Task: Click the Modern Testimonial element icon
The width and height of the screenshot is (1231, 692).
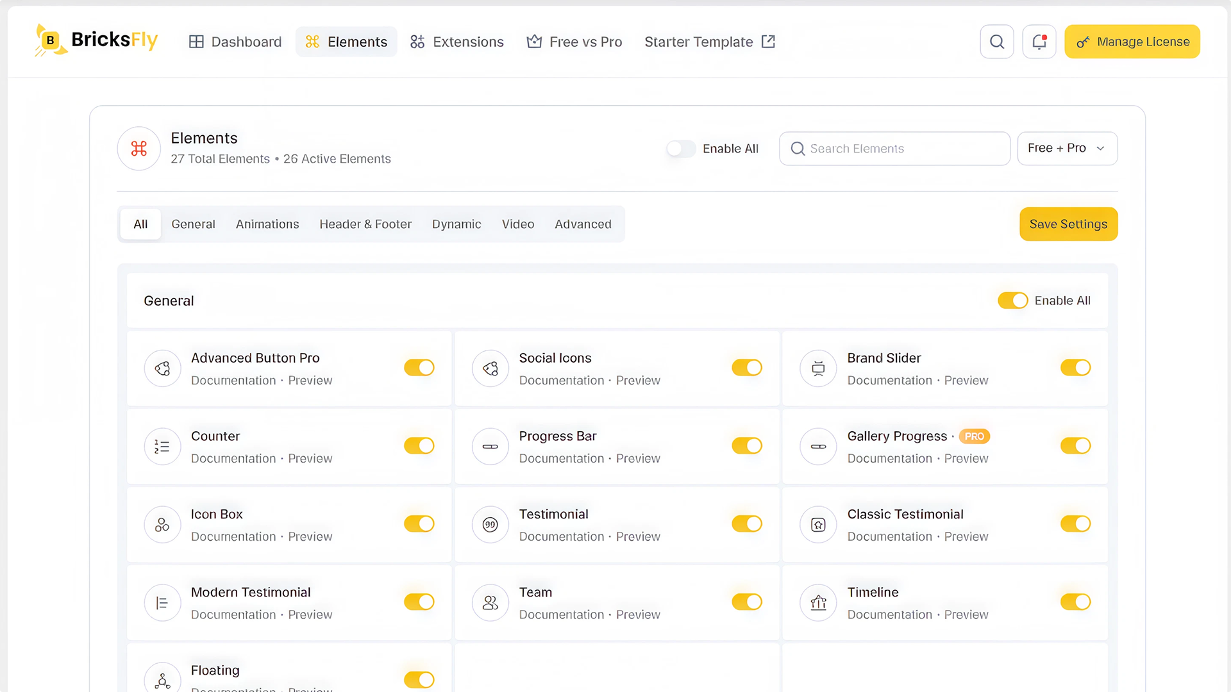Action: pyautogui.click(x=162, y=603)
